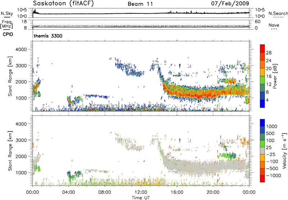Click the "100" label on velocity color bar

(271, 140)
